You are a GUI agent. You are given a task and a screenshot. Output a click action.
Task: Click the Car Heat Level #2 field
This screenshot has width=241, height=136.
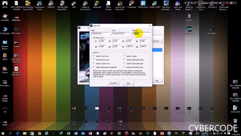tap(116, 41)
